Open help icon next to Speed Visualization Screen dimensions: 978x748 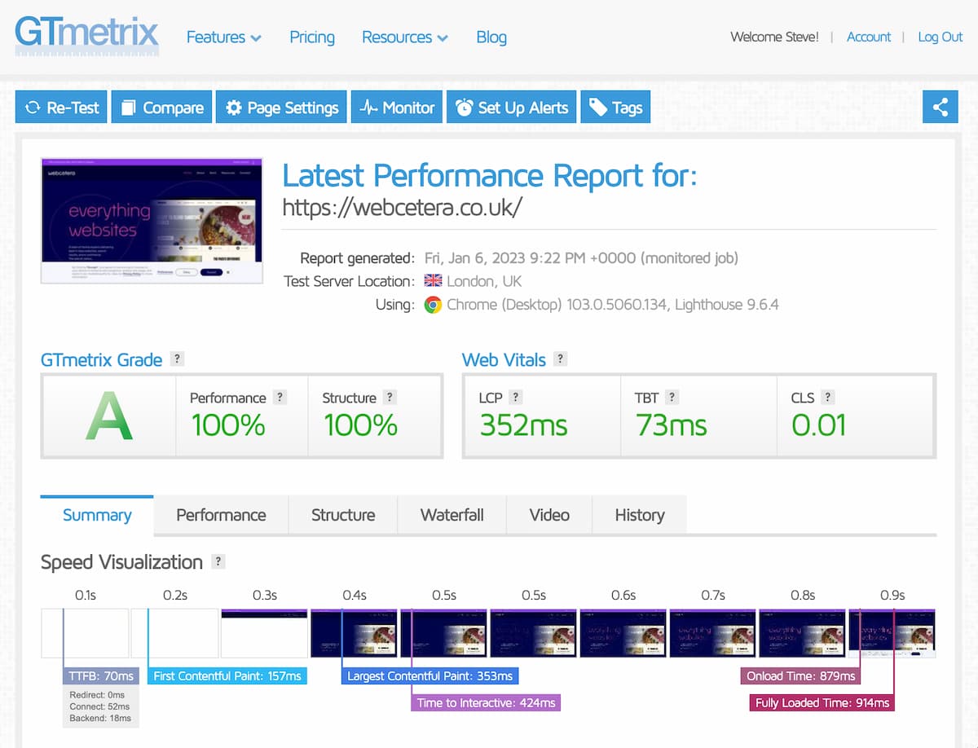coord(218,561)
